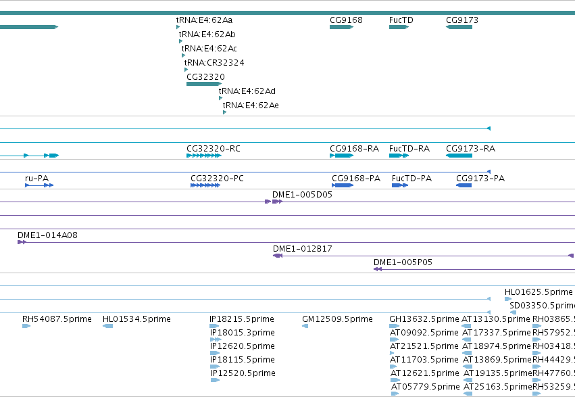Click the CG9173-RA transcript glyph
This screenshot has width=575, height=397.
[459, 156]
